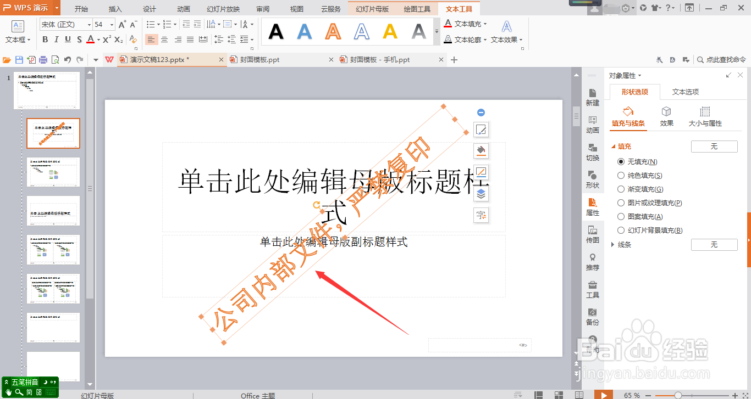This screenshot has width=751, height=399.
Task: Click the floating 字 text icon
Action: [x=481, y=215]
